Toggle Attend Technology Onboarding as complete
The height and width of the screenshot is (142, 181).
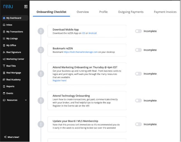tap(138, 101)
